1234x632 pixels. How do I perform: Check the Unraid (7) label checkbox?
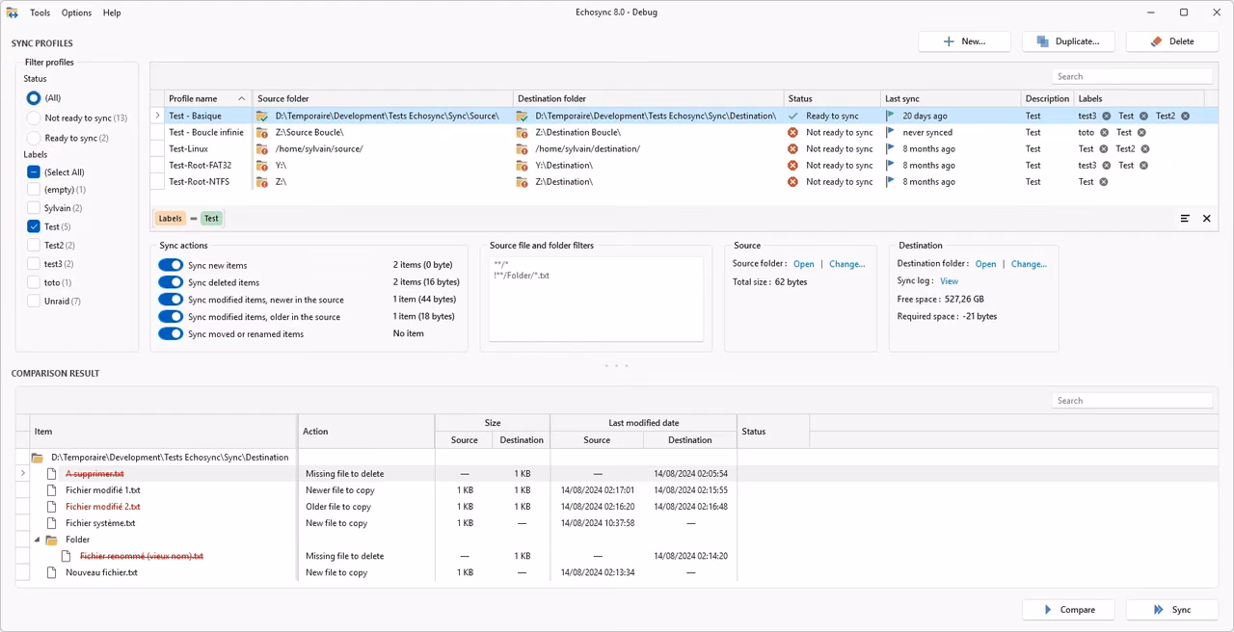pos(34,301)
